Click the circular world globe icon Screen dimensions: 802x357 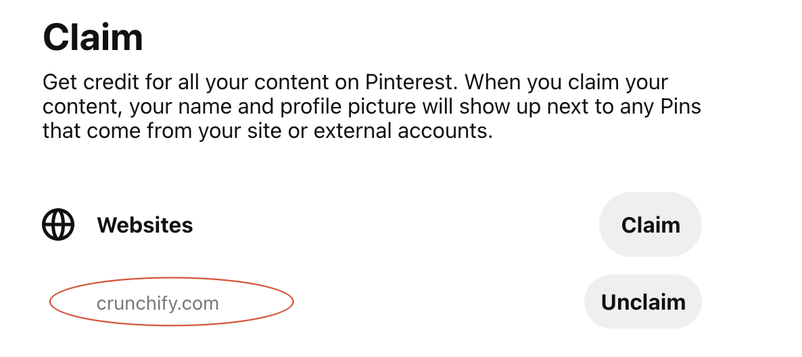tap(58, 224)
